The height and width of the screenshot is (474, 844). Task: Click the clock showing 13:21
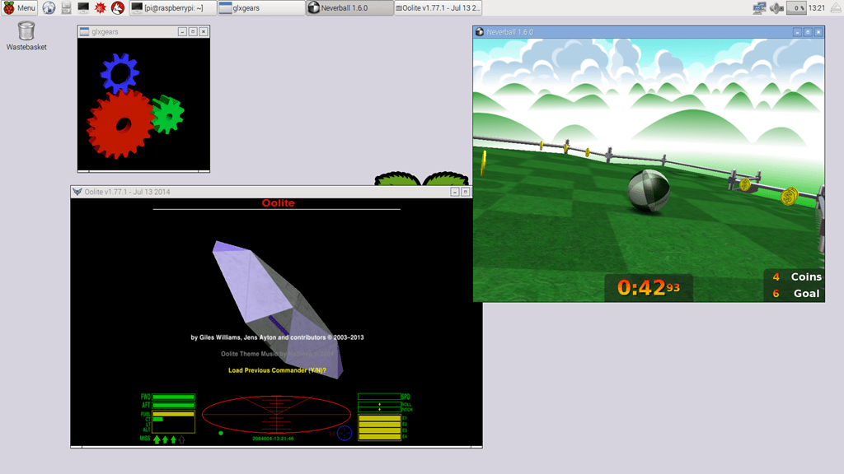(818, 7)
